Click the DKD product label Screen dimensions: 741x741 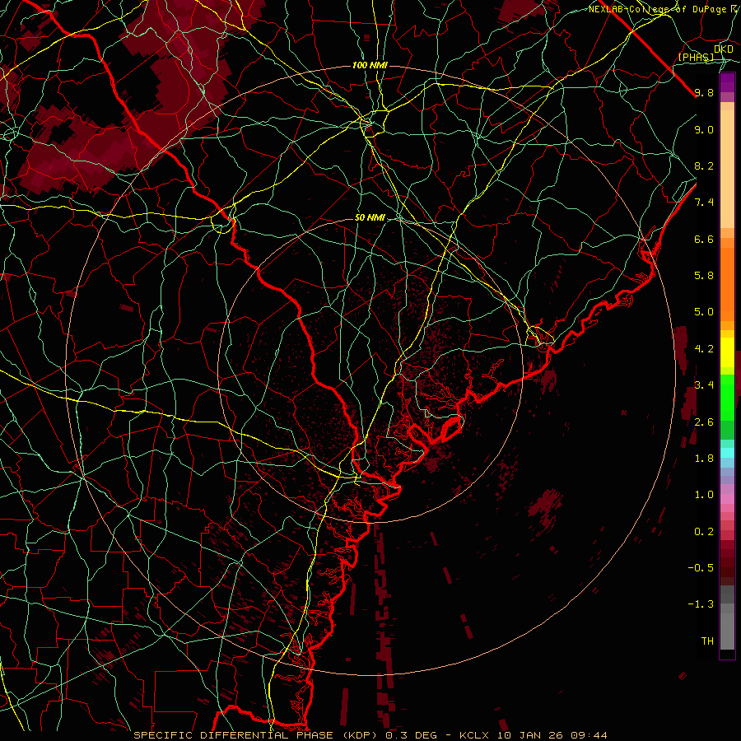click(x=723, y=49)
